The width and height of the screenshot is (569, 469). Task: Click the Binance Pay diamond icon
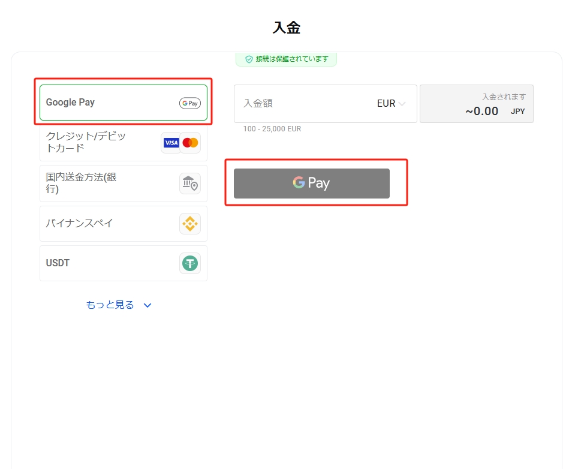click(190, 224)
